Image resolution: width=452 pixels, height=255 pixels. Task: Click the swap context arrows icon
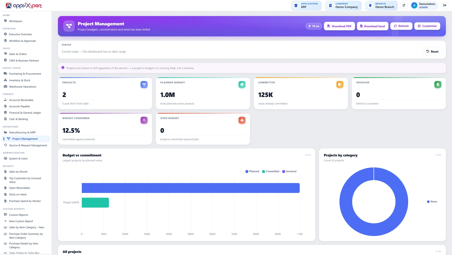[x=404, y=5]
